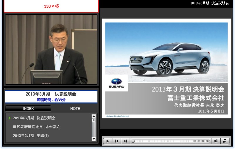Click the seek bar handle
This screenshot has width=235, height=149.
click(133, 141)
